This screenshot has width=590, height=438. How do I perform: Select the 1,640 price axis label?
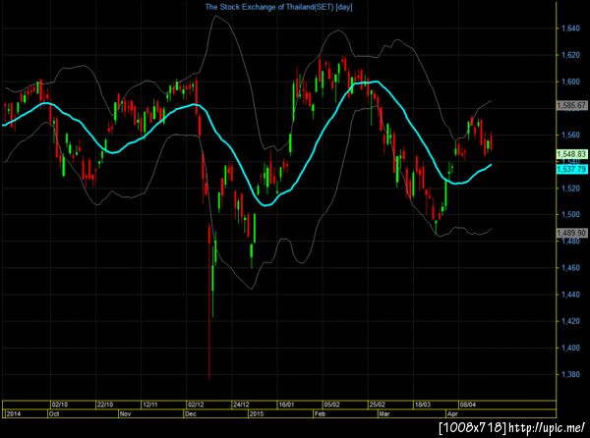570,28
